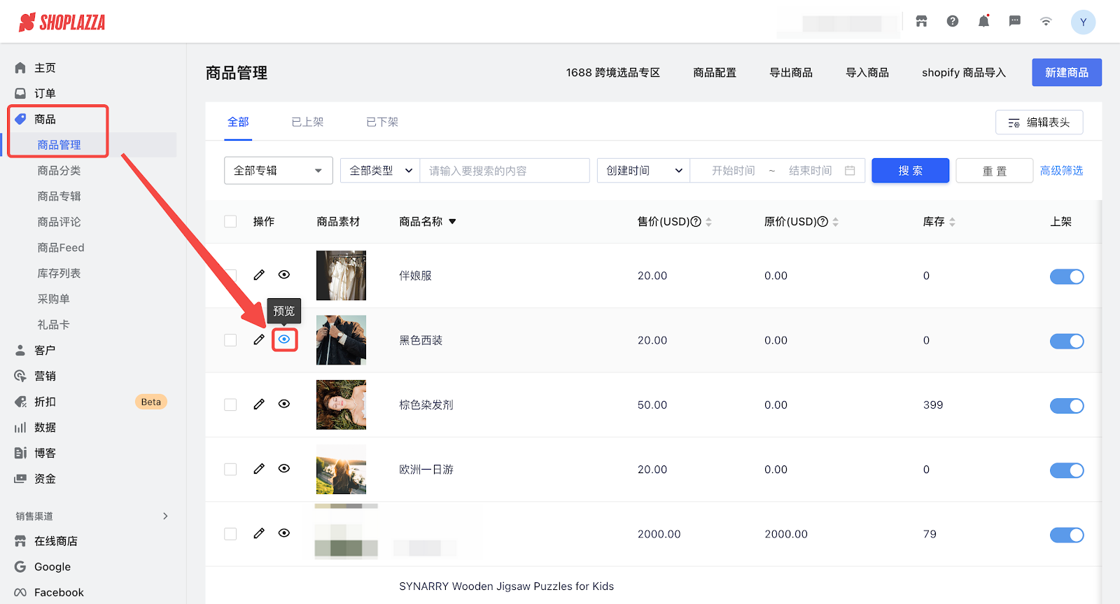The image size is (1120, 604).
Task: Click the edit pencil for 伴娘服
Action: click(x=259, y=275)
